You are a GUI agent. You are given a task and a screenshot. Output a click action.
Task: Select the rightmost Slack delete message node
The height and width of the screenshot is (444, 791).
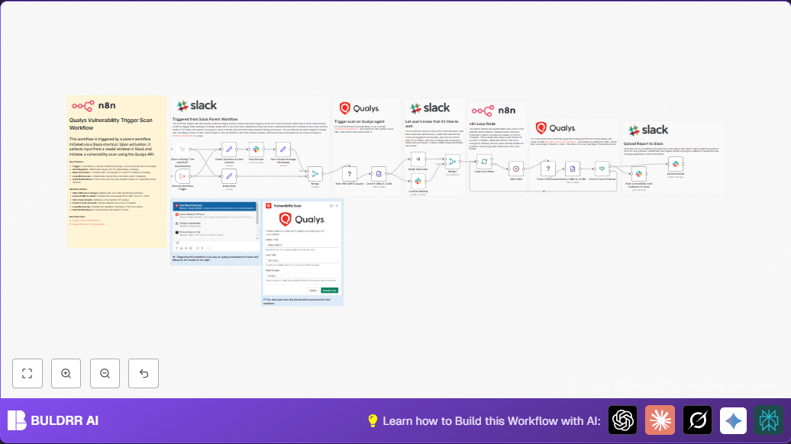point(676,164)
